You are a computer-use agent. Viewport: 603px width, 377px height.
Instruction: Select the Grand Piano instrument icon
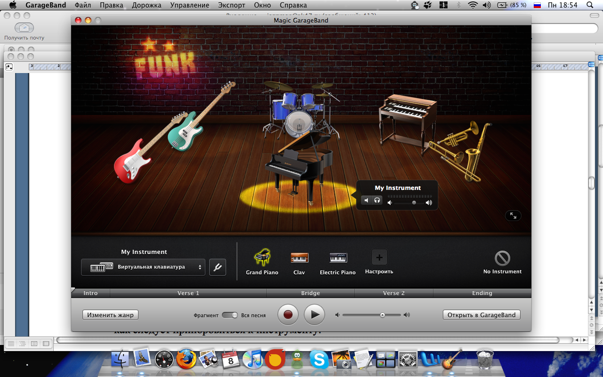(x=262, y=257)
